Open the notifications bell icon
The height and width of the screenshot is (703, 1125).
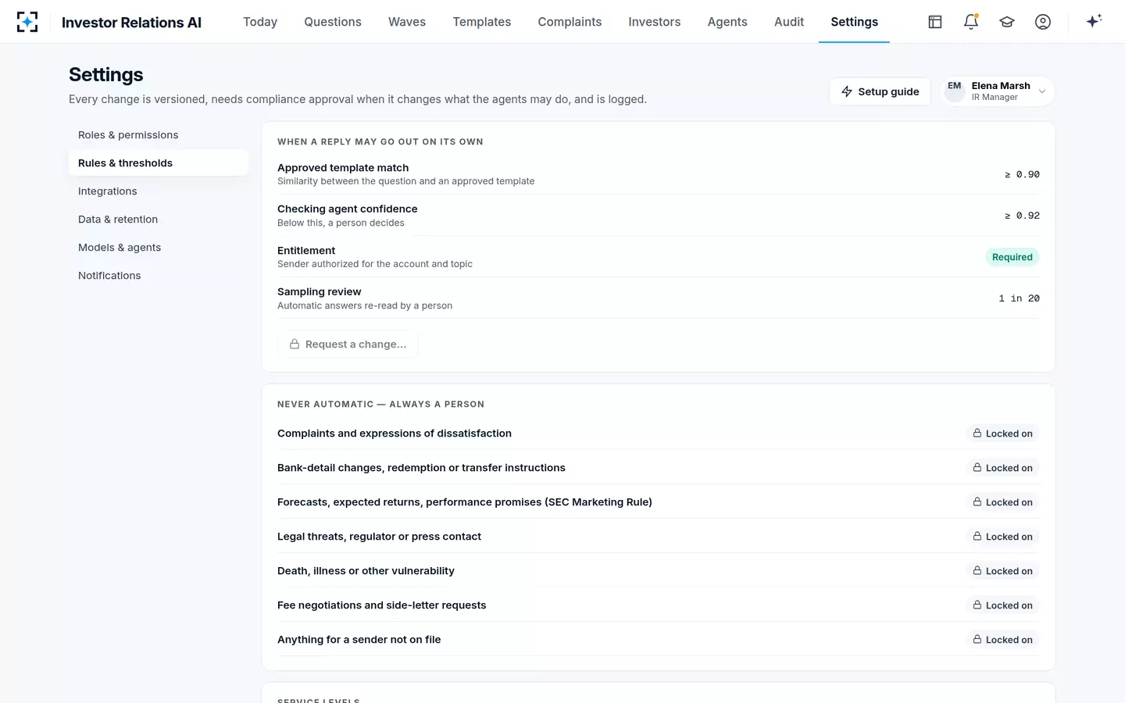click(971, 22)
